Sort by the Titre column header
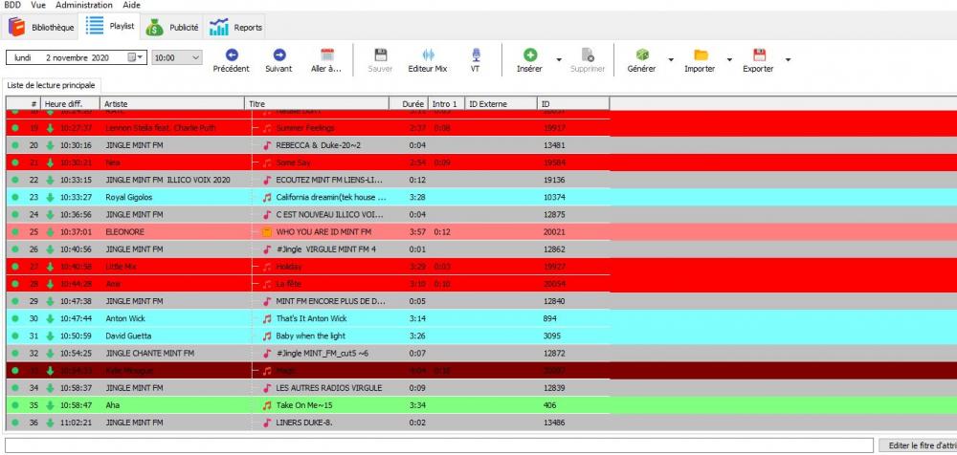 click(x=317, y=104)
